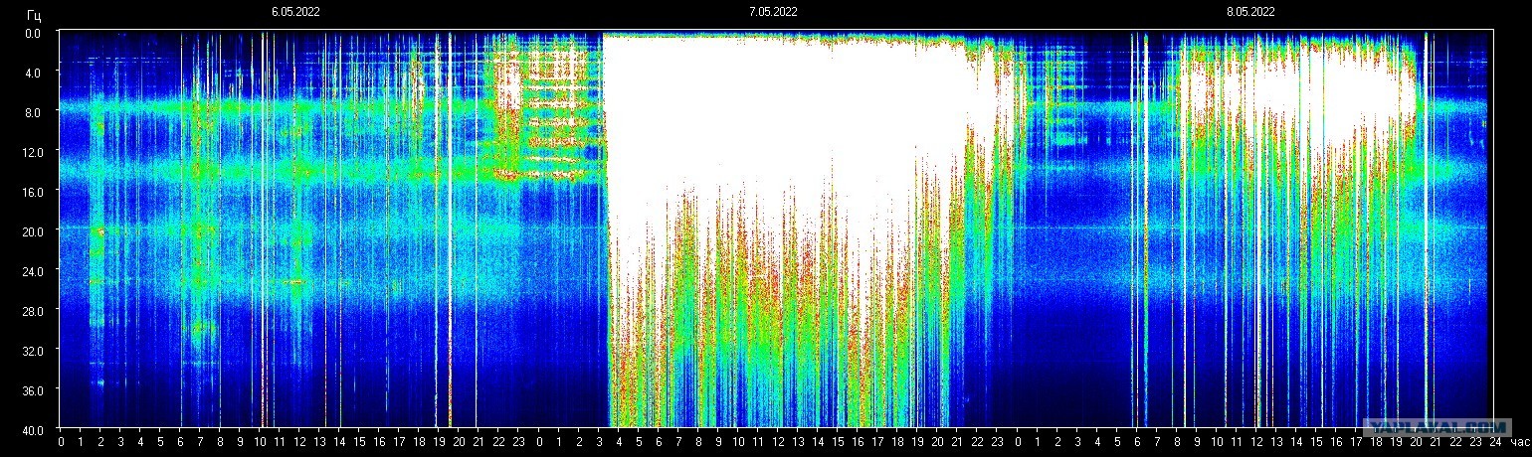The width and height of the screenshot is (1532, 457).
Task: Click the 4.0 frequency axis label
Action: [x=32, y=73]
